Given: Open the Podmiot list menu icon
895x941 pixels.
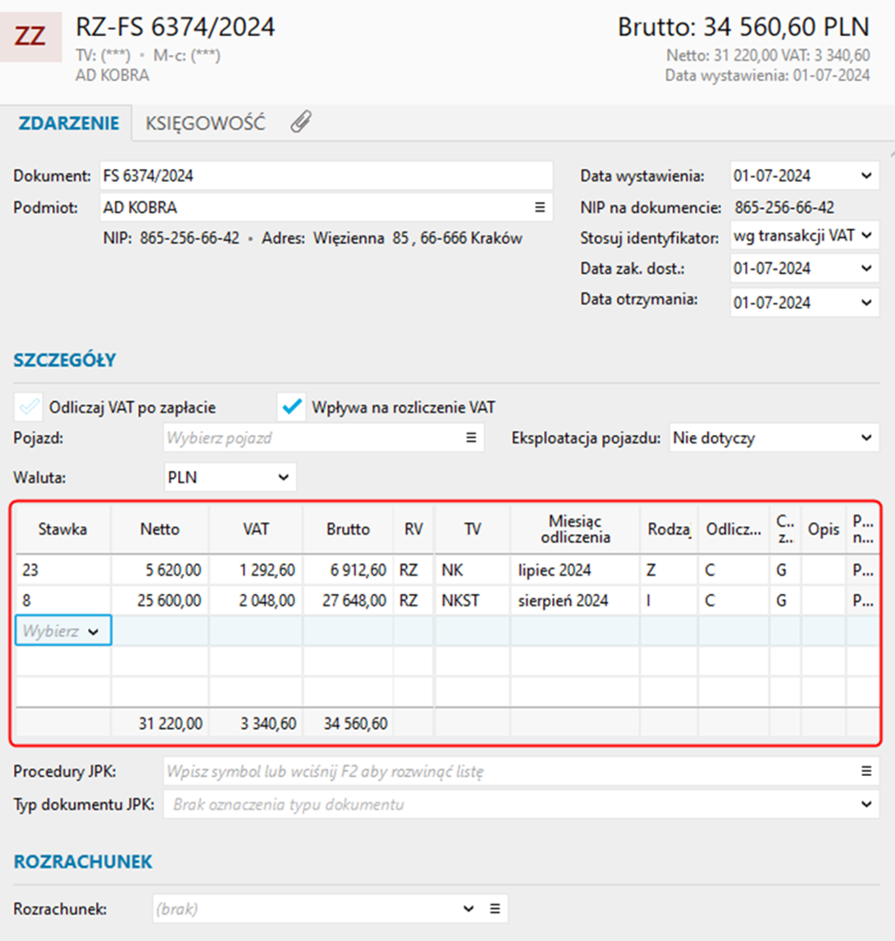Looking at the screenshot, I should pos(539,208).
